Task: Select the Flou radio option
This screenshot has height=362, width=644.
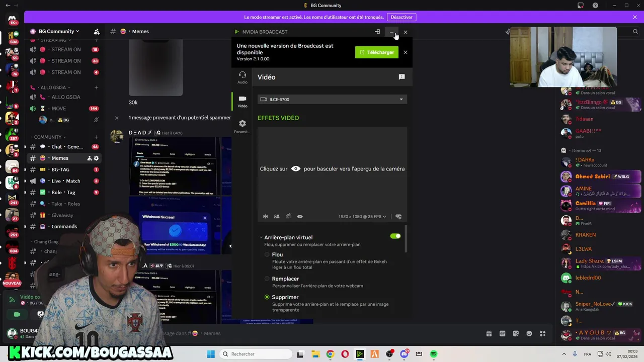Action: tap(267, 255)
